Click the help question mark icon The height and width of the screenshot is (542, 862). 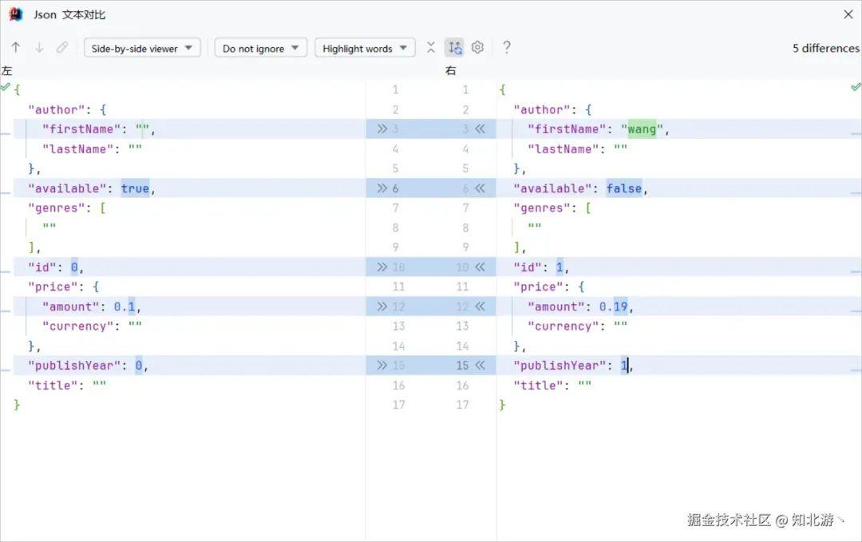[507, 47]
